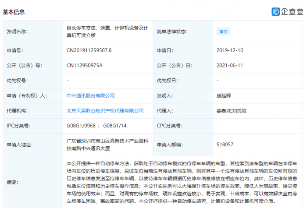Click the 企查查 logo icon
Viewport: 307px width, 208px height.
(275, 11)
